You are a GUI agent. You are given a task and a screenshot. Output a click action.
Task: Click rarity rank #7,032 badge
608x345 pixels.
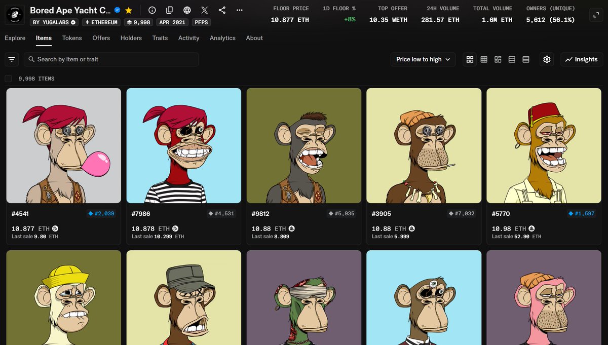click(462, 214)
